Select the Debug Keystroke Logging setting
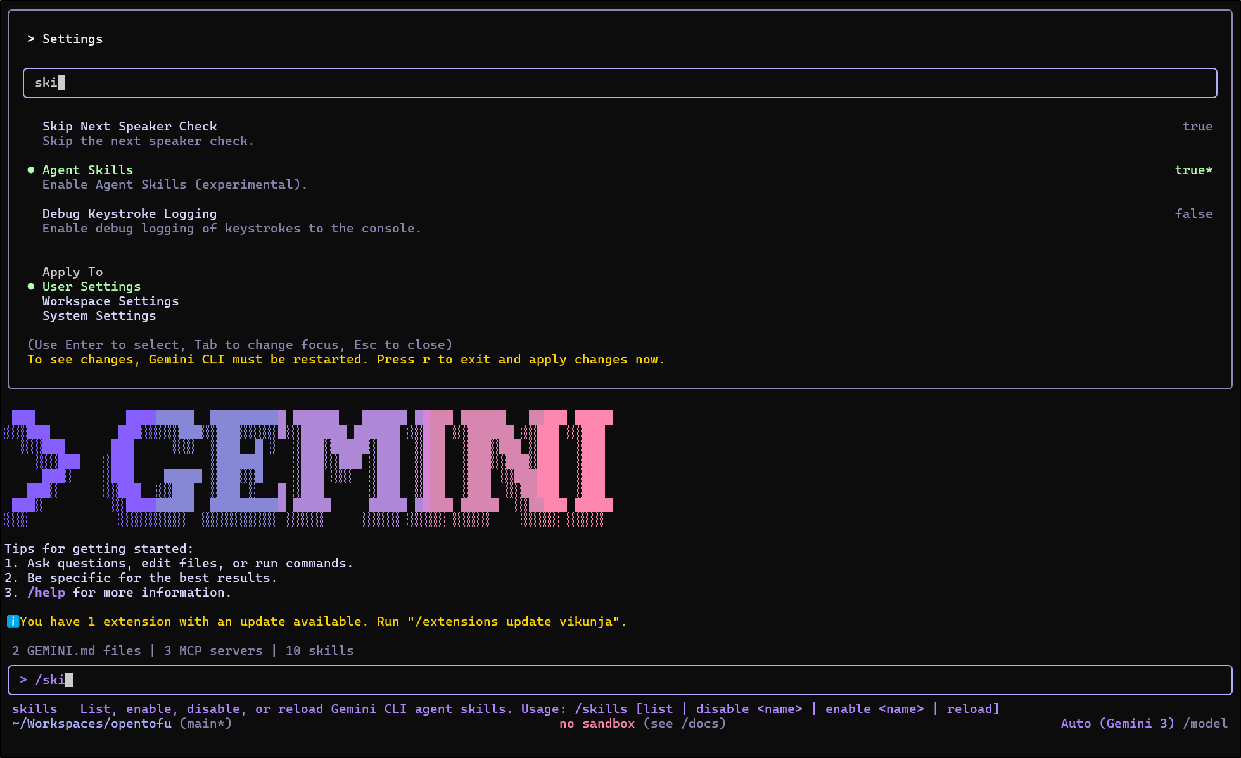The width and height of the screenshot is (1241, 758). 129,213
